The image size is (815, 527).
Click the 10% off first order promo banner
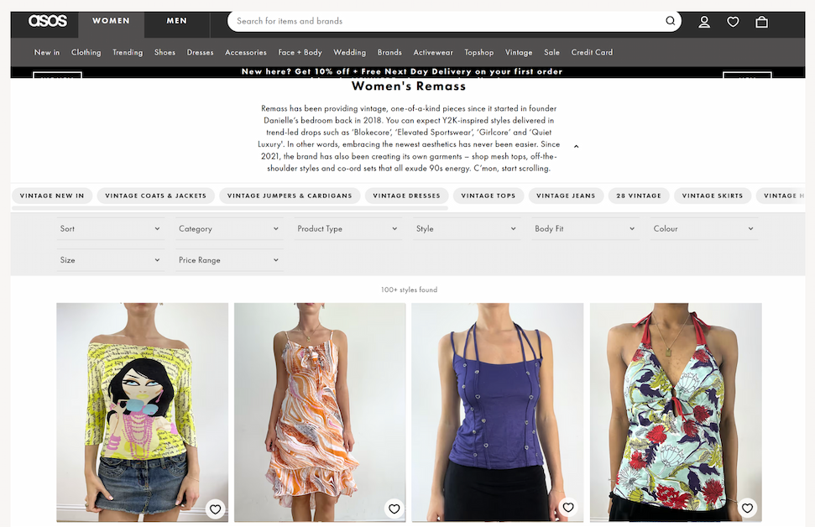402,71
